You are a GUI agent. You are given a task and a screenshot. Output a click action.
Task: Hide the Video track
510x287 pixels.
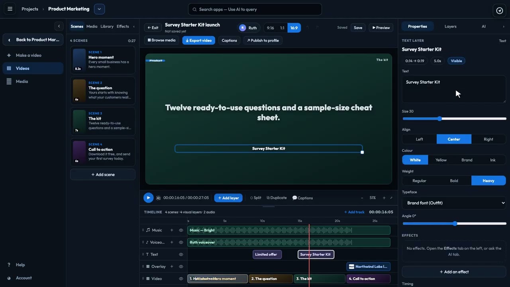[x=181, y=279]
